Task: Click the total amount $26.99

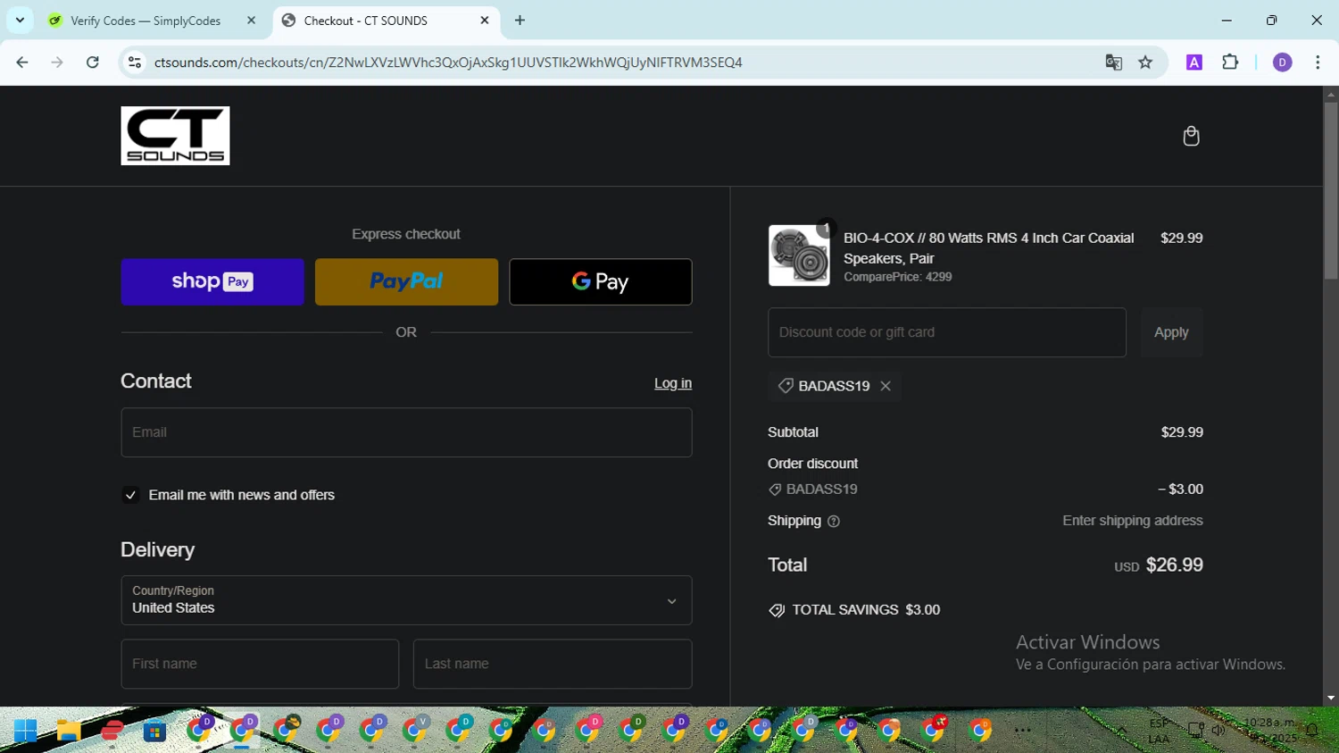Action: 1174,565
